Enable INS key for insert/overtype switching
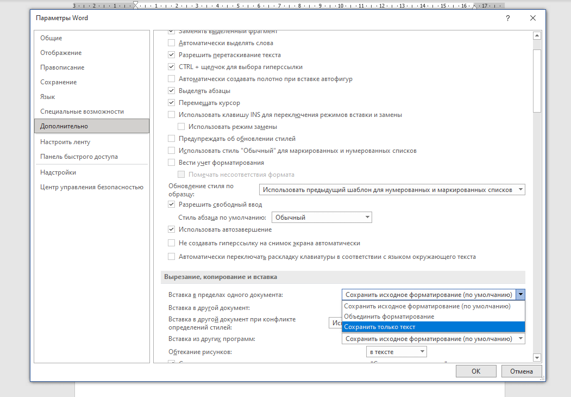571x397 pixels. tap(171, 115)
